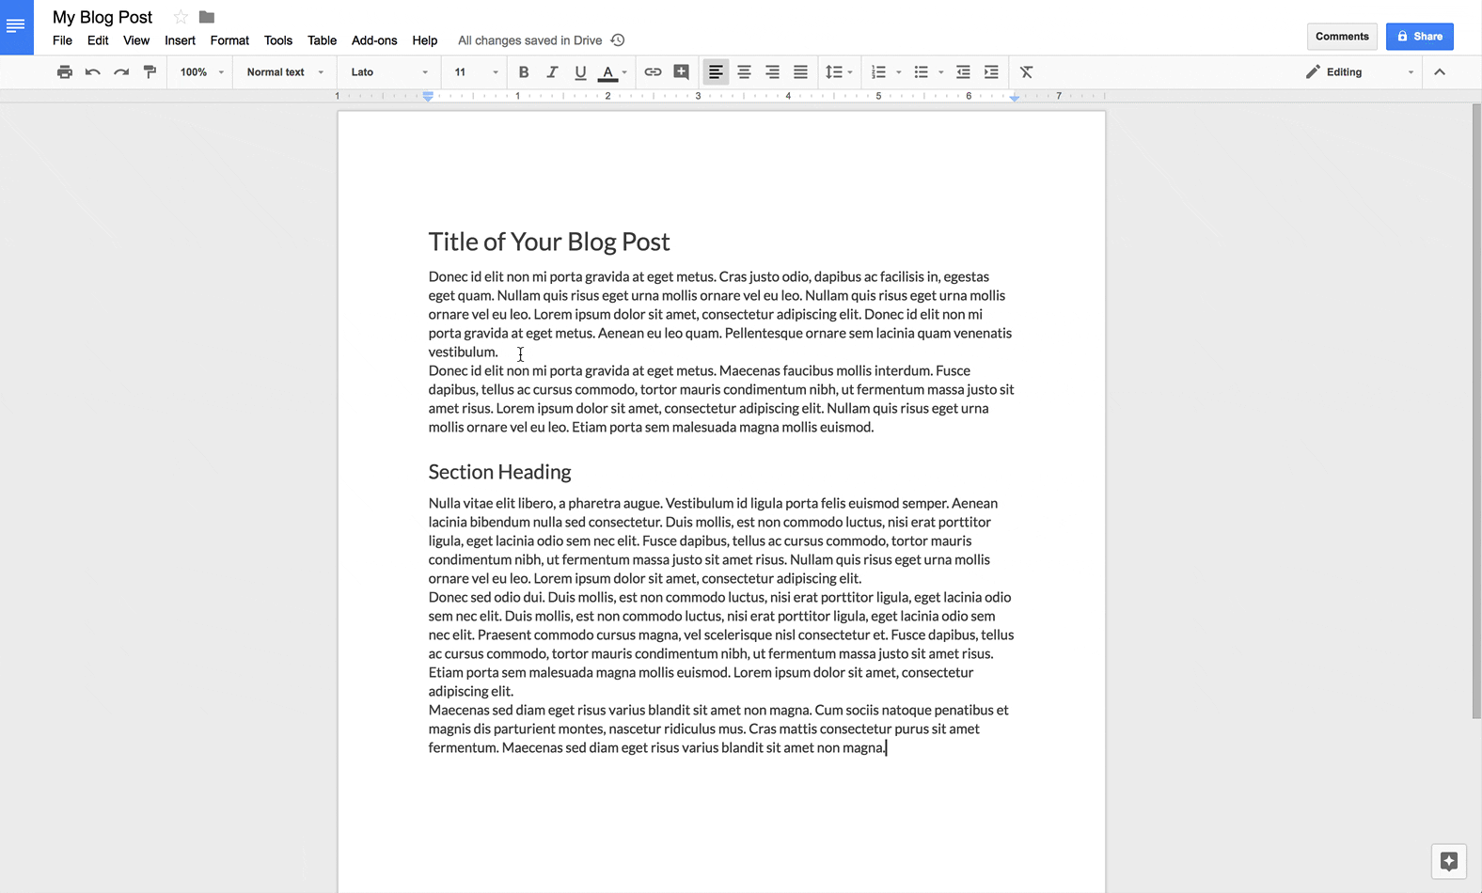This screenshot has height=893, width=1482.
Task: Open the Editing mode dropdown
Action: point(1360,72)
